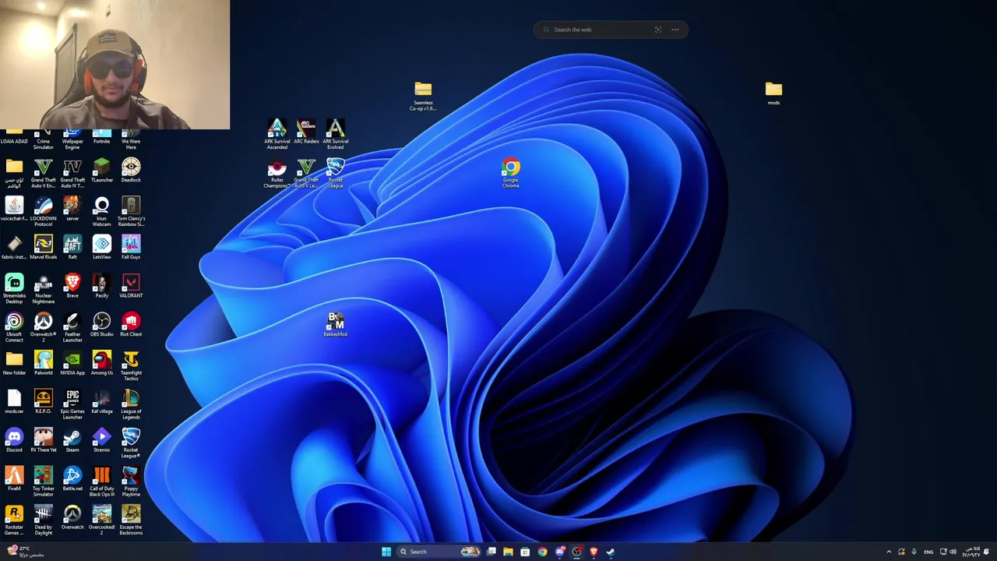
Task: Open Teamfight Tactics shortcut
Action: click(131, 365)
